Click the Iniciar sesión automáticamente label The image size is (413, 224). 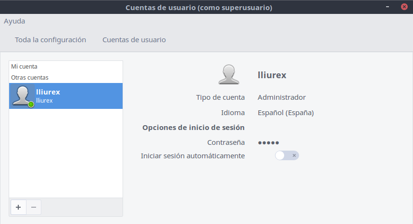click(193, 156)
